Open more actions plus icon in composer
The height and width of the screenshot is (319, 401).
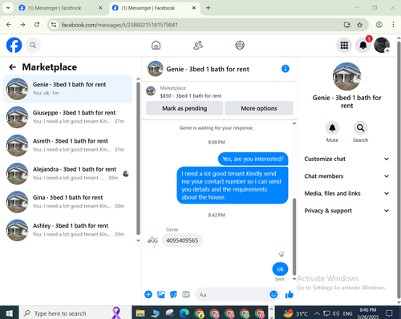[x=148, y=294]
